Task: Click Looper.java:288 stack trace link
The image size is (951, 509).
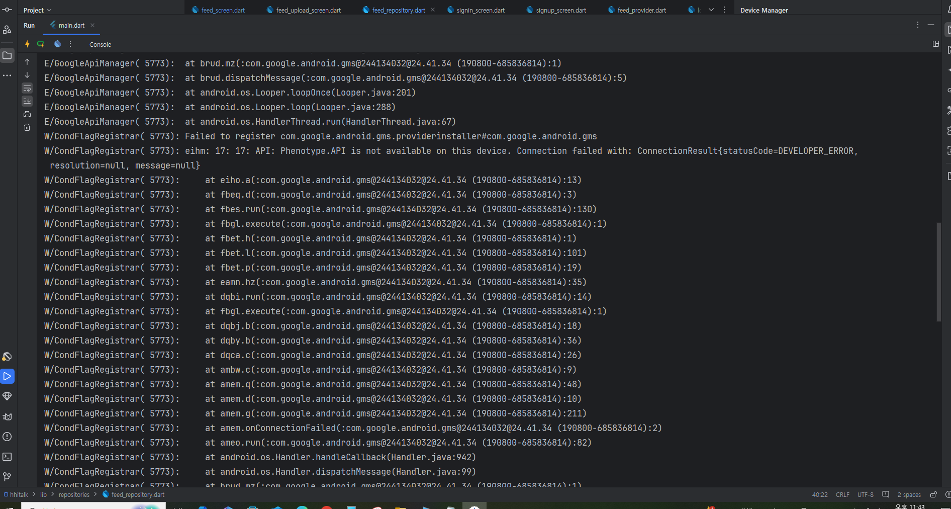Action: [x=353, y=107]
